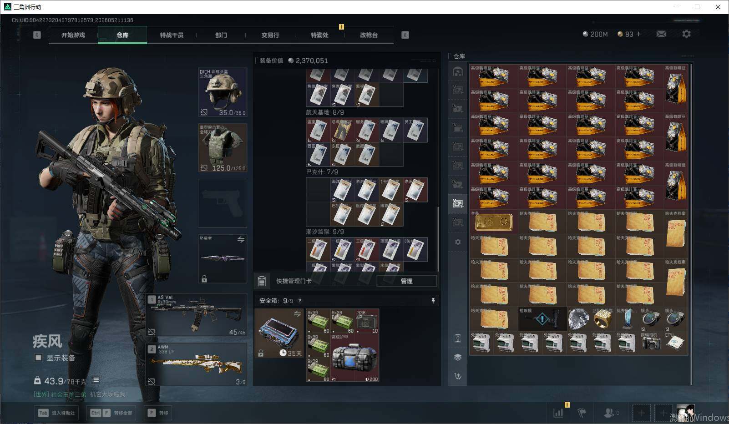Image resolution: width=729 pixels, height=424 pixels.
Task: Click the E key next-tab icon
Action: point(405,35)
